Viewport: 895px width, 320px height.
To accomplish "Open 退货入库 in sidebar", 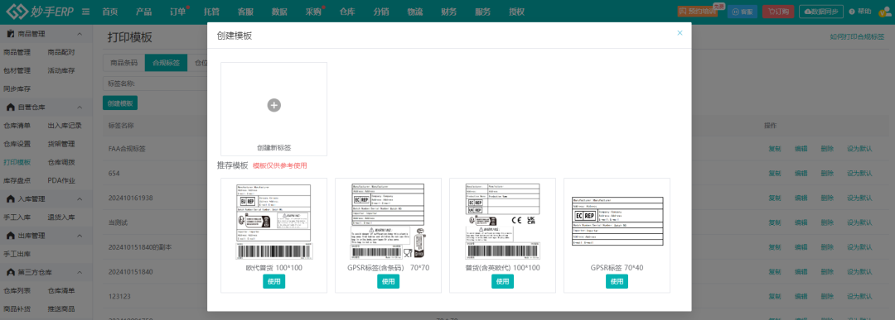I will [61, 217].
